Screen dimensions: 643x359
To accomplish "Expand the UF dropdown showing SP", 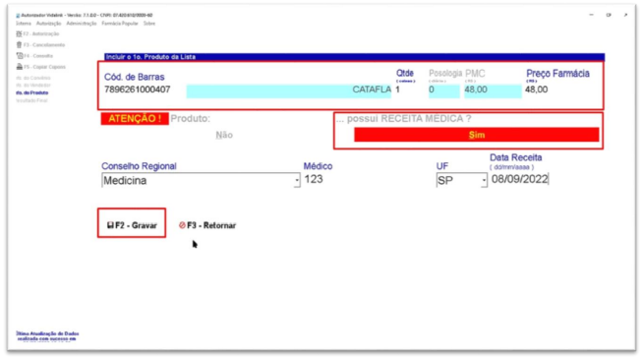I will [x=484, y=180].
